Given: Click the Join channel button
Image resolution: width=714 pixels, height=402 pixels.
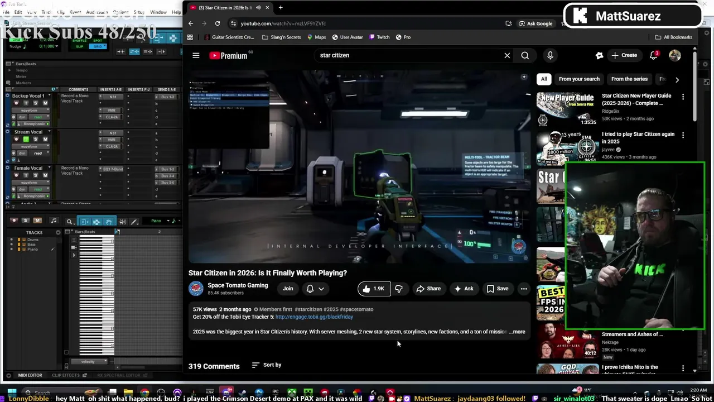Looking at the screenshot, I should [x=288, y=289].
